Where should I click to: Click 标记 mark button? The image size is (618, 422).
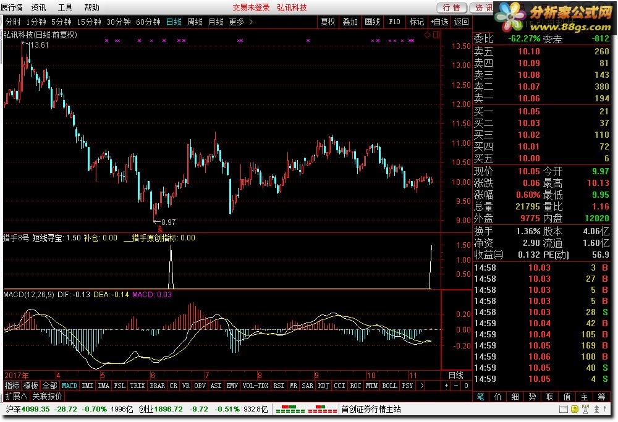(417, 22)
